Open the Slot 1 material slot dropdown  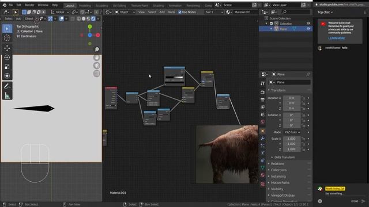[214, 12]
